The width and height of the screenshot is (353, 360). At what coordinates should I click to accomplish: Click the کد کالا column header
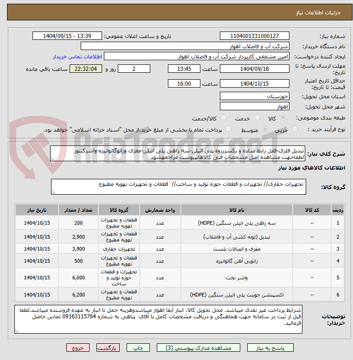(x=312, y=210)
